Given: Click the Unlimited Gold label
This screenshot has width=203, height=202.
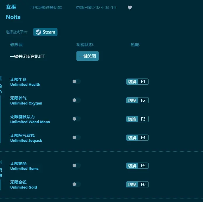Looking at the screenshot, I should (24, 187).
